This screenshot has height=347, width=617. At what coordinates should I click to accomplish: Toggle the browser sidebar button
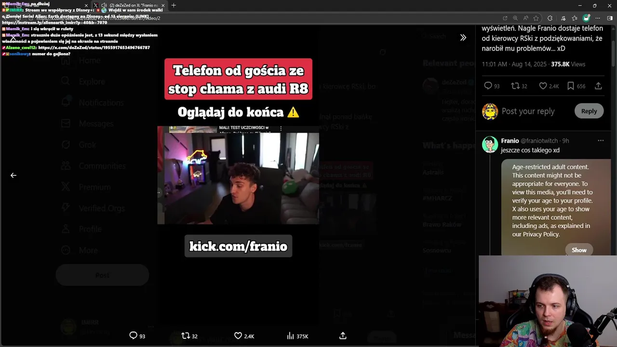point(610,18)
